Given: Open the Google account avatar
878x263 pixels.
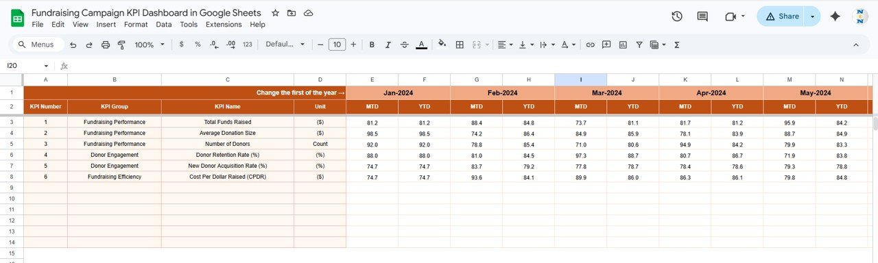Looking at the screenshot, I should click(860, 16).
